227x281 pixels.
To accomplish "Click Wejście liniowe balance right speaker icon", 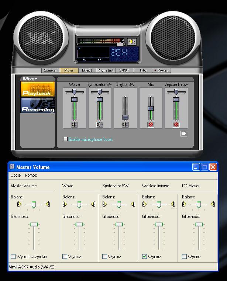I will 173,204.
